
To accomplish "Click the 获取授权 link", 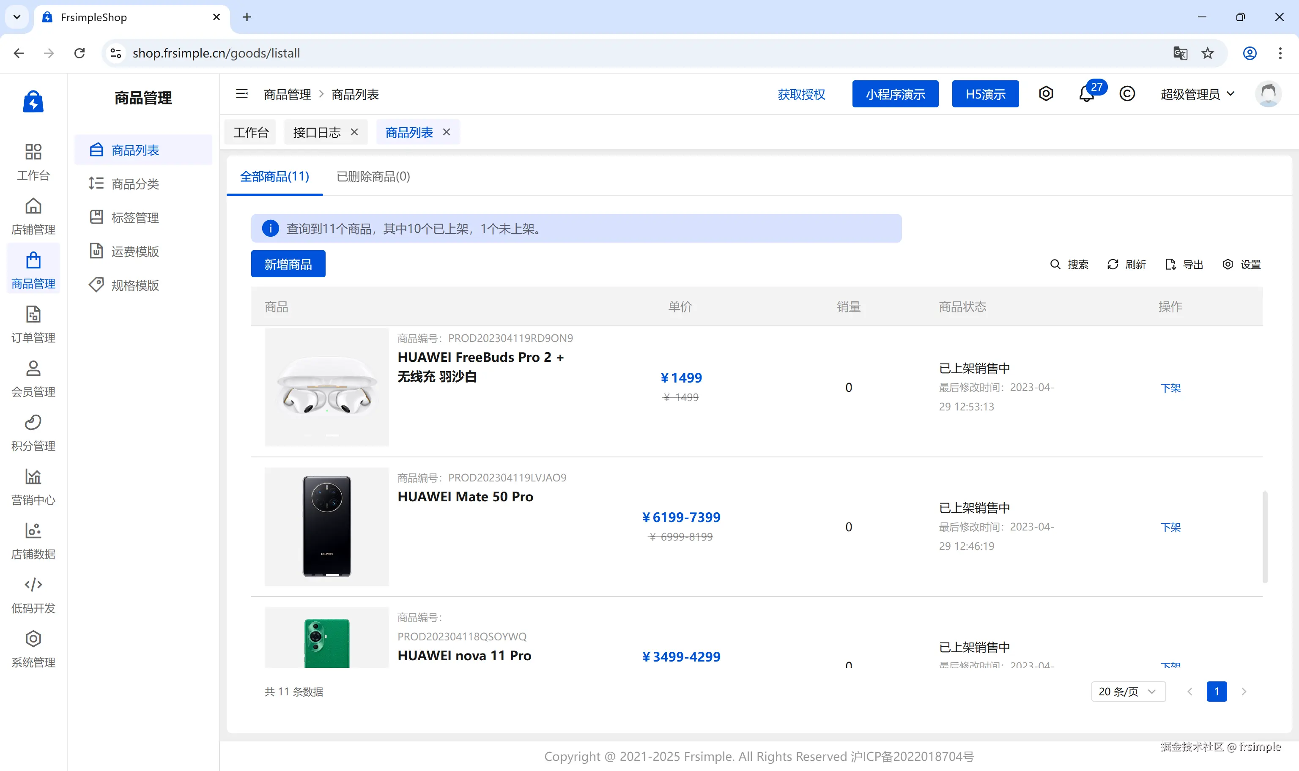I will (x=801, y=94).
